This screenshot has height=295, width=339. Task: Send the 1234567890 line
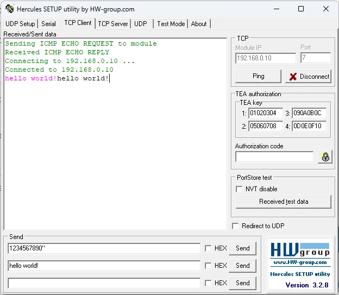click(x=243, y=248)
